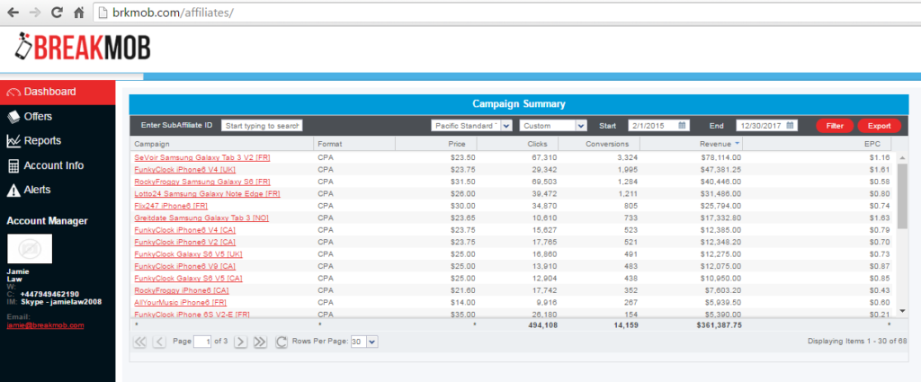Open the Start date calendar picker
This screenshot has width=921, height=382.
pyautogui.click(x=682, y=125)
